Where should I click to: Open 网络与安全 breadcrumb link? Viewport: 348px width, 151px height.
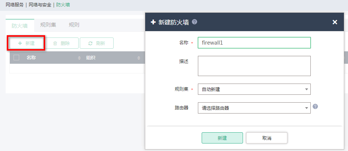pyautogui.click(x=41, y=5)
